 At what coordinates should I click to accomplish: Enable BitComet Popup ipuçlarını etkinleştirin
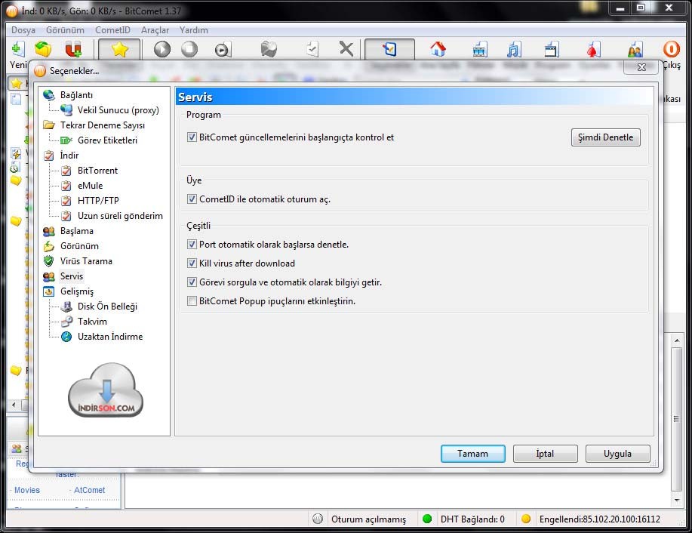pos(192,300)
